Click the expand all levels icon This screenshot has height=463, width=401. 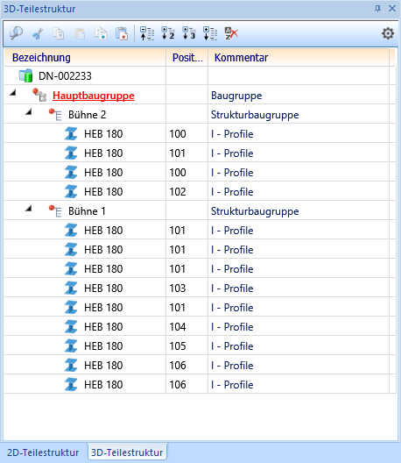click(x=210, y=33)
